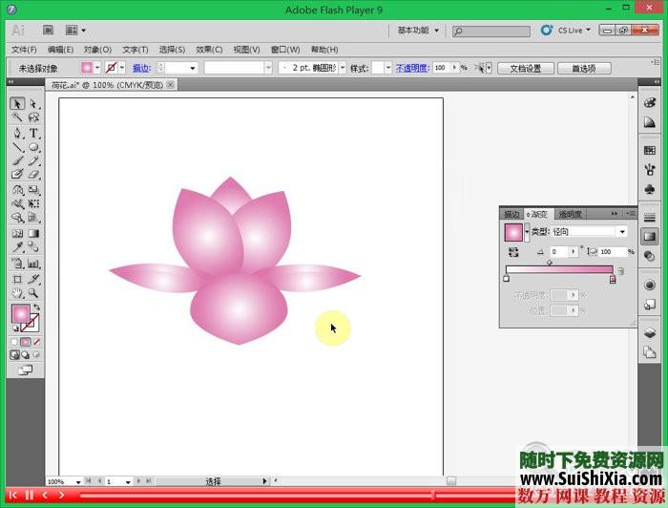Open the gradient type 径向 dropdown
Viewport: 668px width, 508px height.
(622, 232)
